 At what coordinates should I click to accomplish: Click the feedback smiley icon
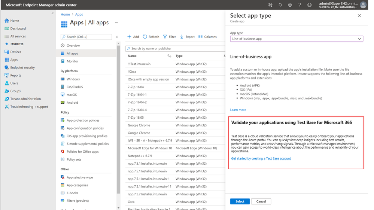coord(309,5)
